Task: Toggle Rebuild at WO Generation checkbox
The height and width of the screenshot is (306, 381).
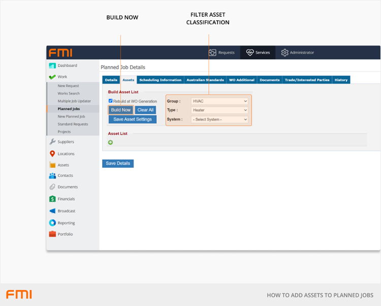Action: tap(111, 101)
